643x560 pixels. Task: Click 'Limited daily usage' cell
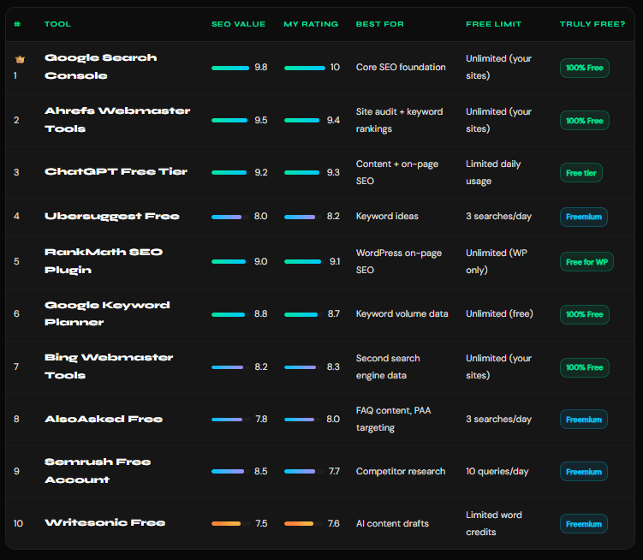coord(493,172)
